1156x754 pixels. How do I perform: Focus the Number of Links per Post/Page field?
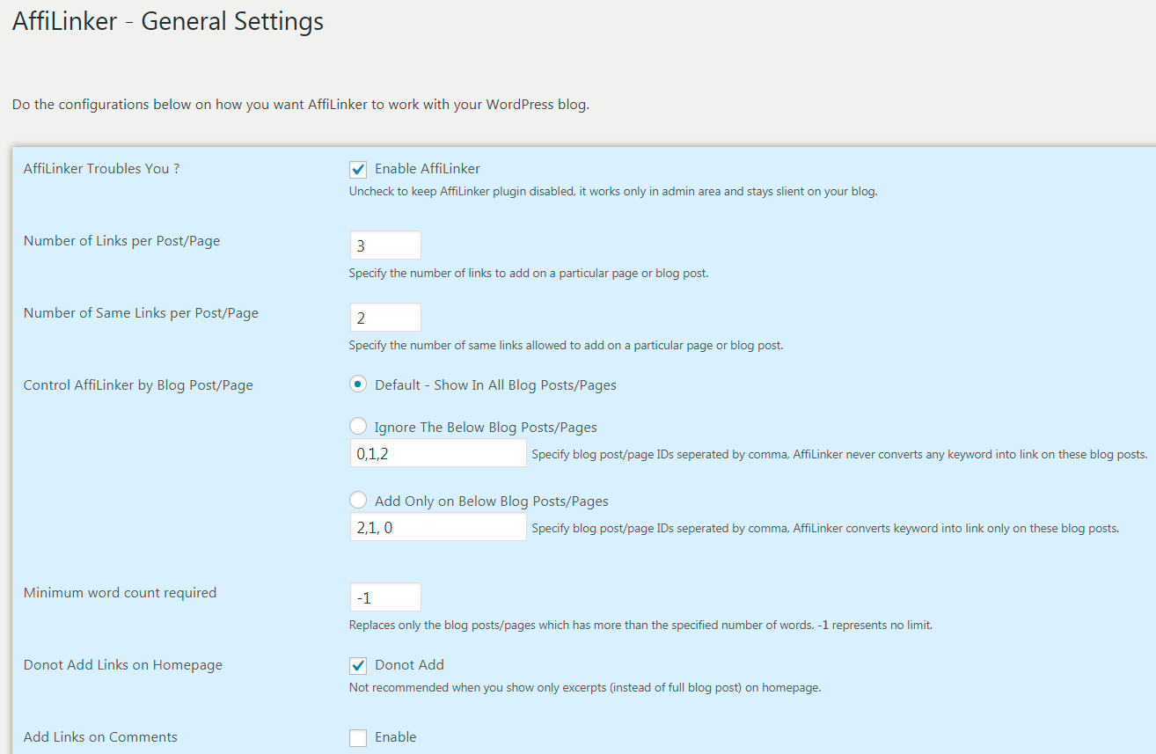pyautogui.click(x=385, y=245)
